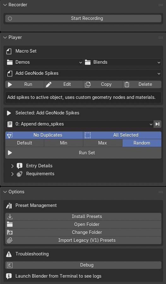Select the Random value mode

pyautogui.click(x=142, y=143)
